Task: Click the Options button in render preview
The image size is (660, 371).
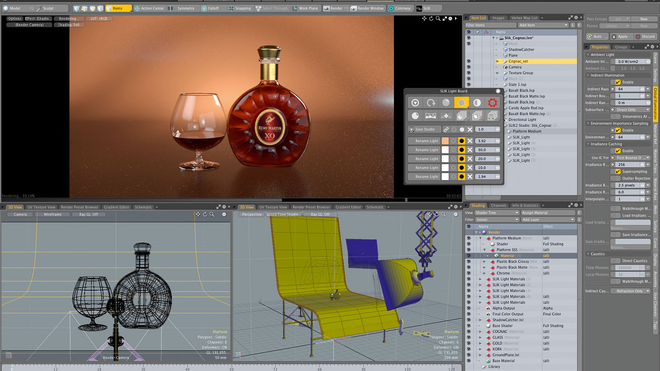Action: pos(15,19)
